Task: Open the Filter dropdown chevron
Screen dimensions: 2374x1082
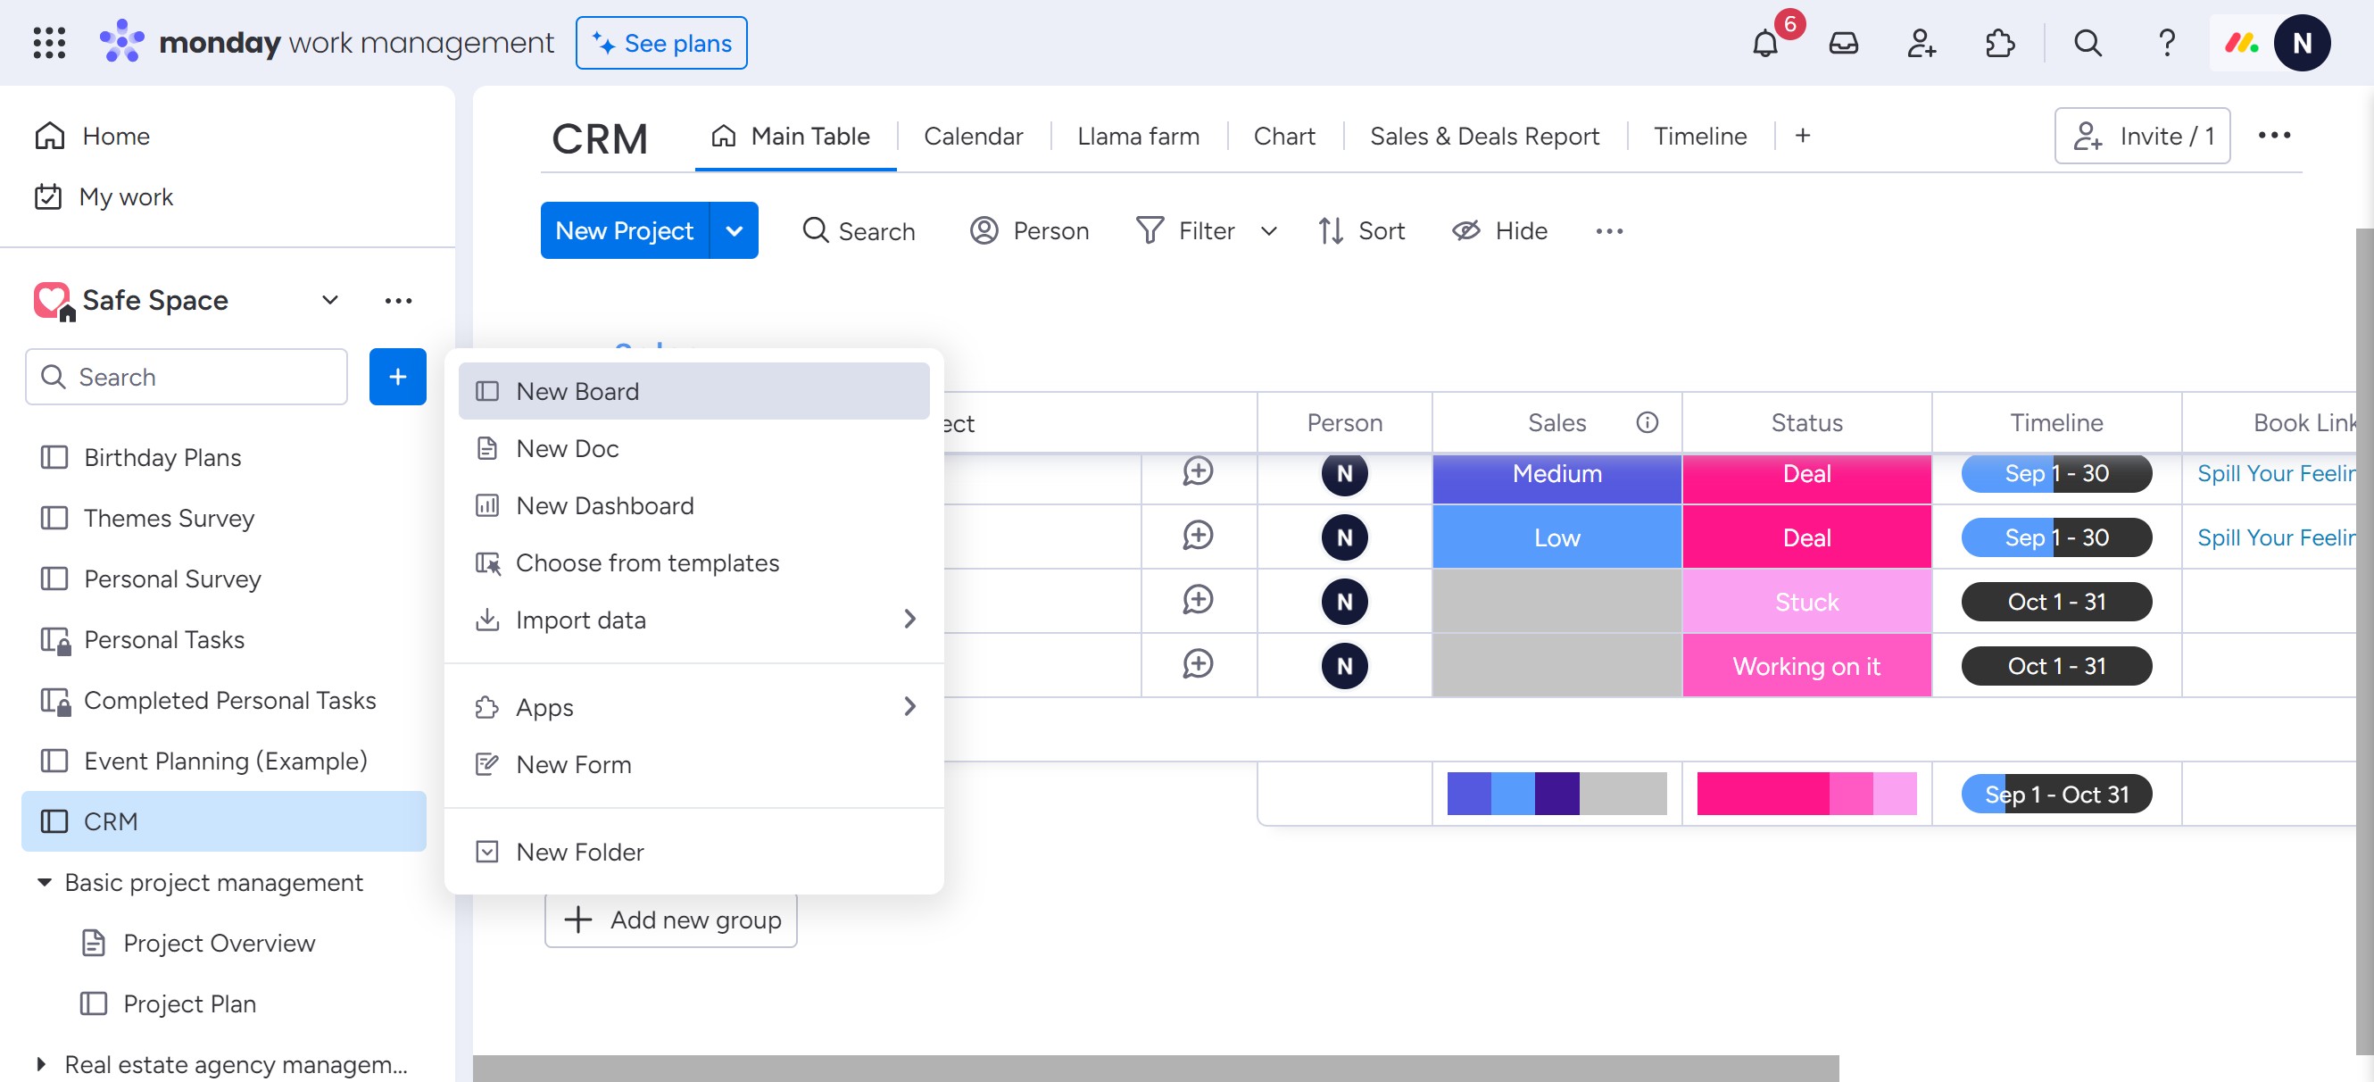Action: pos(1268,230)
